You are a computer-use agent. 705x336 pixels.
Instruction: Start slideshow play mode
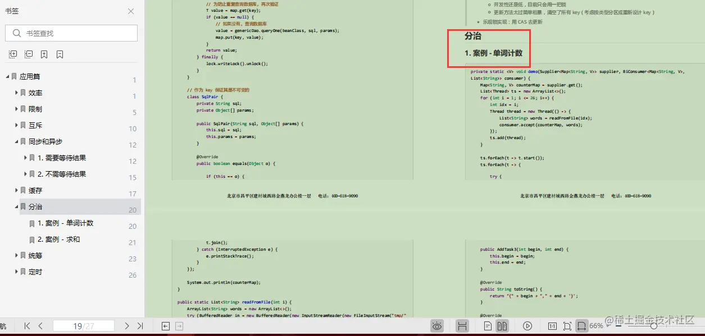(527, 326)
